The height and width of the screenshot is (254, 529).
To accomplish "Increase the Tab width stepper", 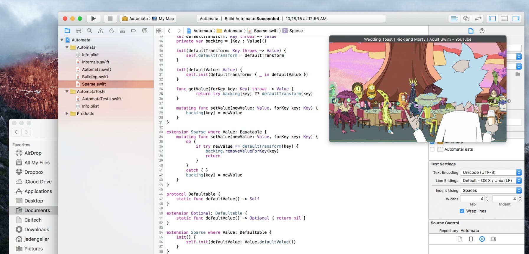I will pos(487,197).
